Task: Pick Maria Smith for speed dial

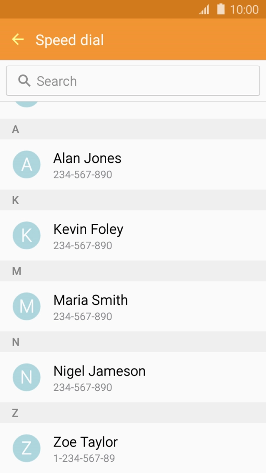Action: click(x=91, y=301)
